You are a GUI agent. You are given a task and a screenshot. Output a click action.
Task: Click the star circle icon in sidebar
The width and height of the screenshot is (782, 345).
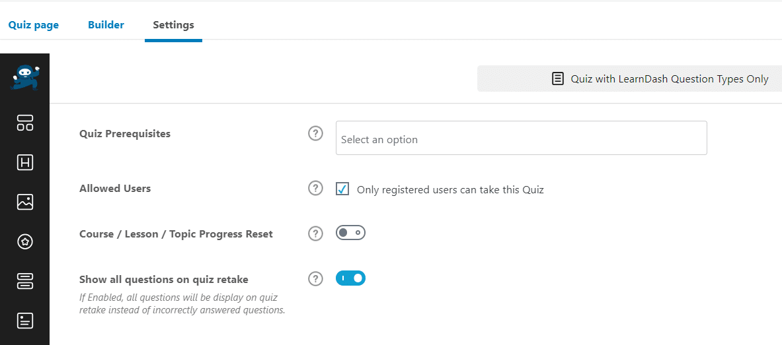click(25, 242)
